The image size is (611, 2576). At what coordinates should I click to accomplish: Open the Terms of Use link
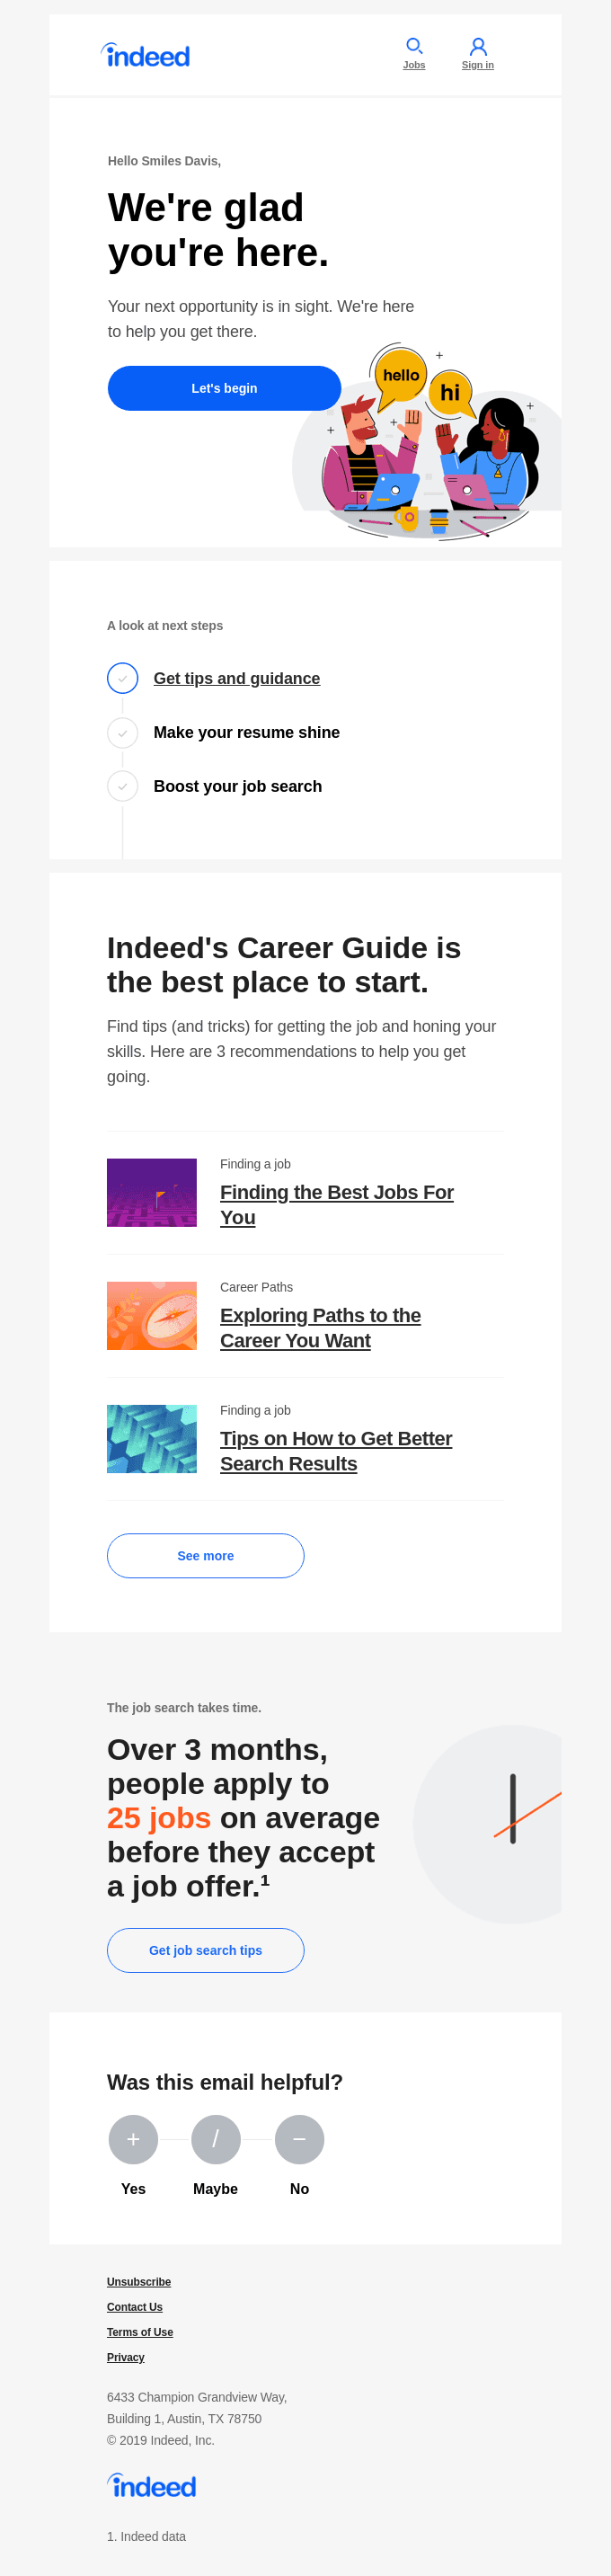click(x=140, y=2332)
